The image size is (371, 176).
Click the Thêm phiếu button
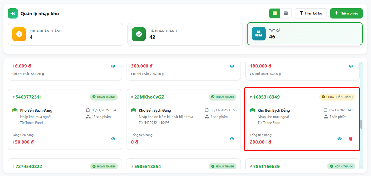click(346, 13)
